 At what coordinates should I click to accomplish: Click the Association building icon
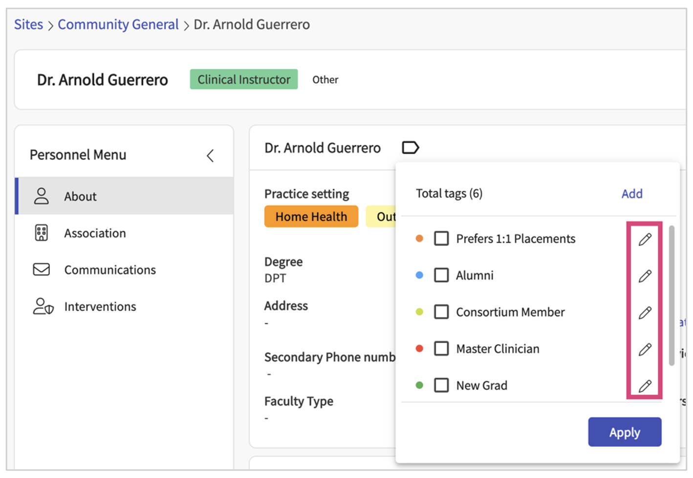point(42,233)
